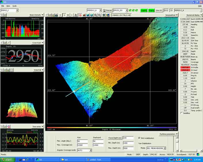The height and width of the screenshot is (162, 203).
Task: Uncheck Pitch stabilization checkbox
Action: point(140,138)
